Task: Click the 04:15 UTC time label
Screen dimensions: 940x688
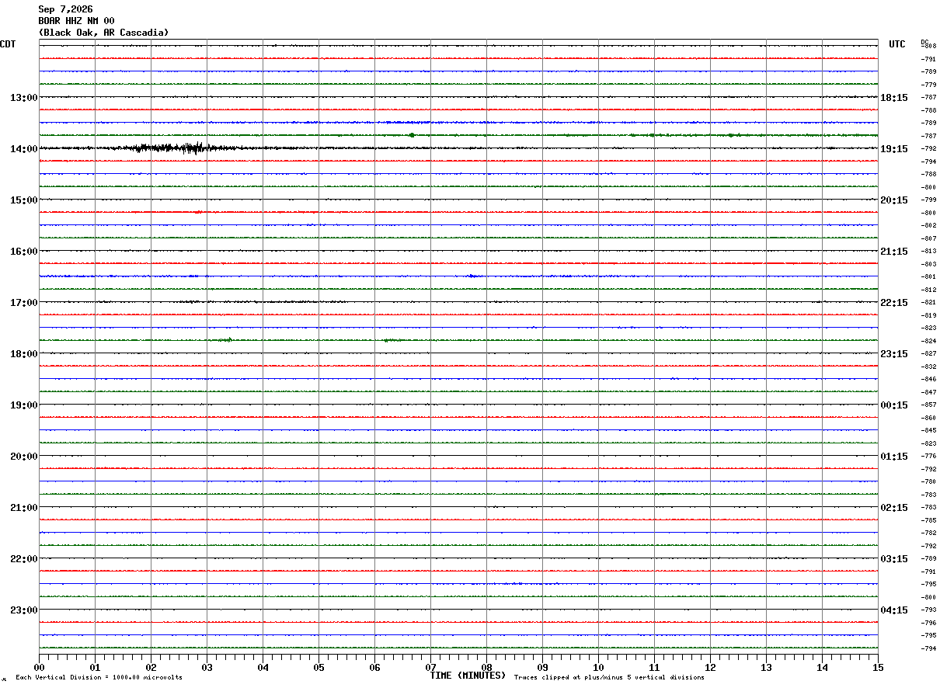Action: click(893, 610)
